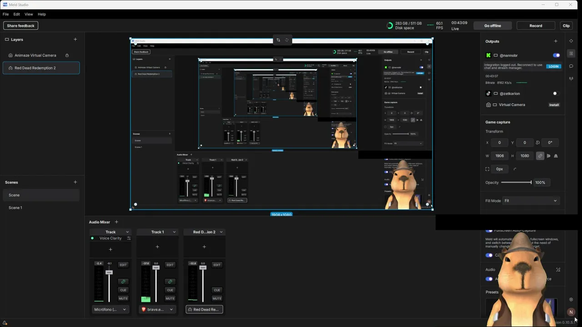Open the chat panel in right sidebar
Image resolution: width=582 pixels, height=327 pixels.
[571, 66]
